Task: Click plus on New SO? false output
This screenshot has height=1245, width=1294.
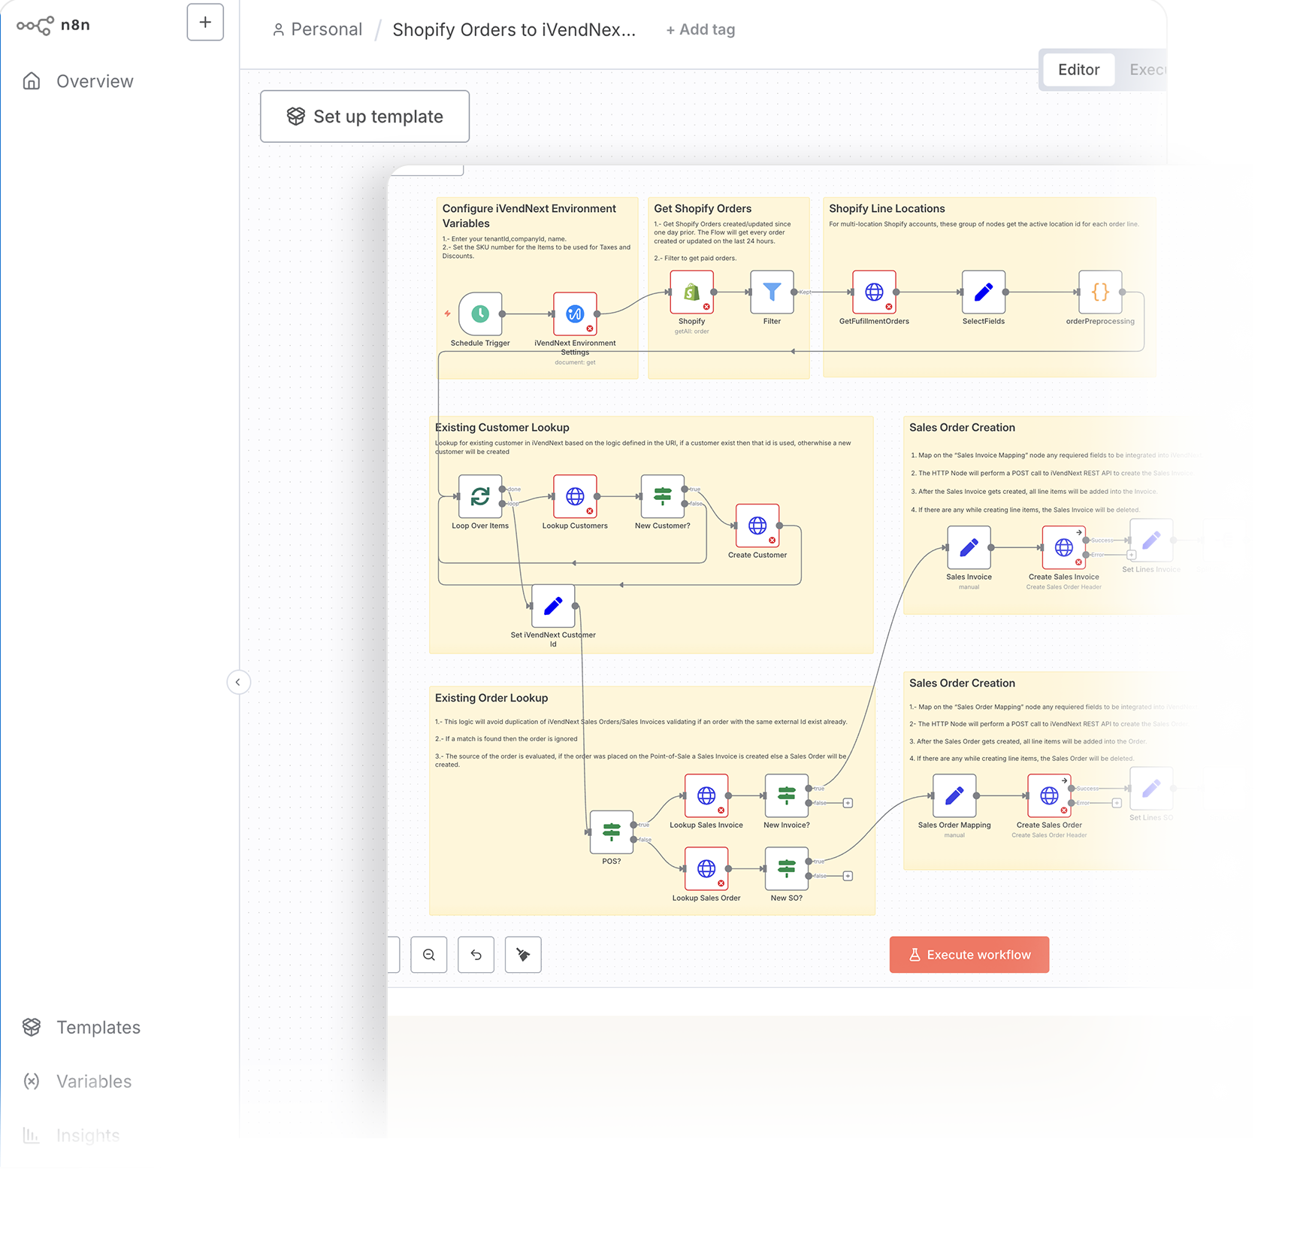Action: pos(848,876)
